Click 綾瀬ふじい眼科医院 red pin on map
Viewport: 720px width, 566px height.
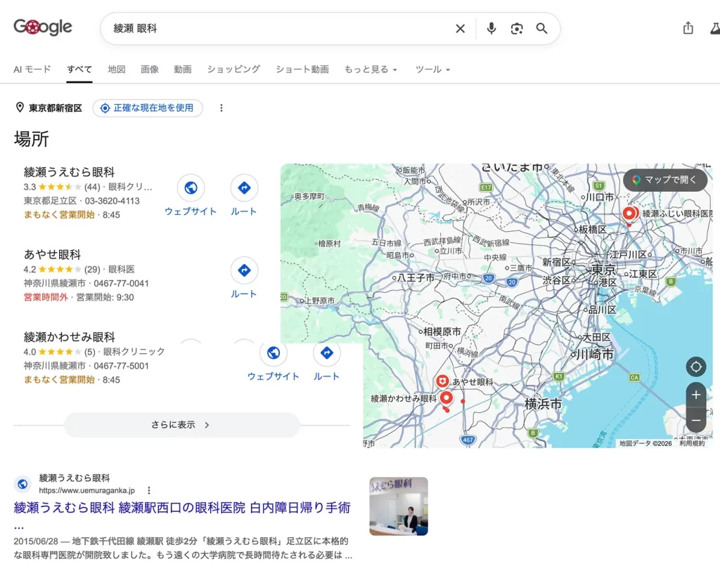[629, 213]
